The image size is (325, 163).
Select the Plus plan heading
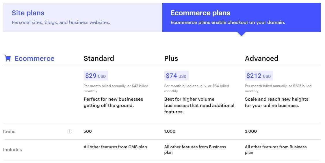171,58
